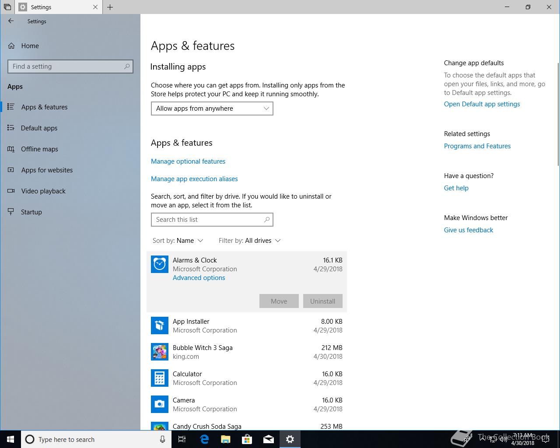This screenshot has width=560, height=448.
Task: Open the Windows Start menu
Action: pyautogui.click(x=10, y=439)
